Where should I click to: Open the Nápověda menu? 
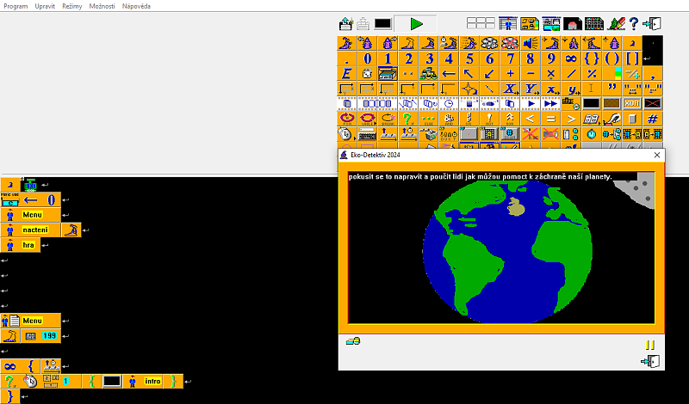(x=136, y=6)
